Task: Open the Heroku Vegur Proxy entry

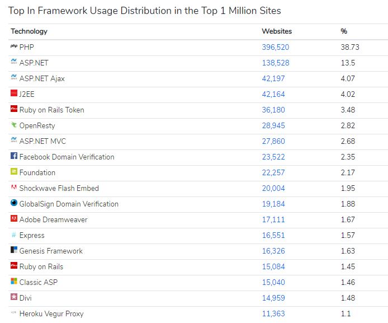Action: (x=51, y=313)
